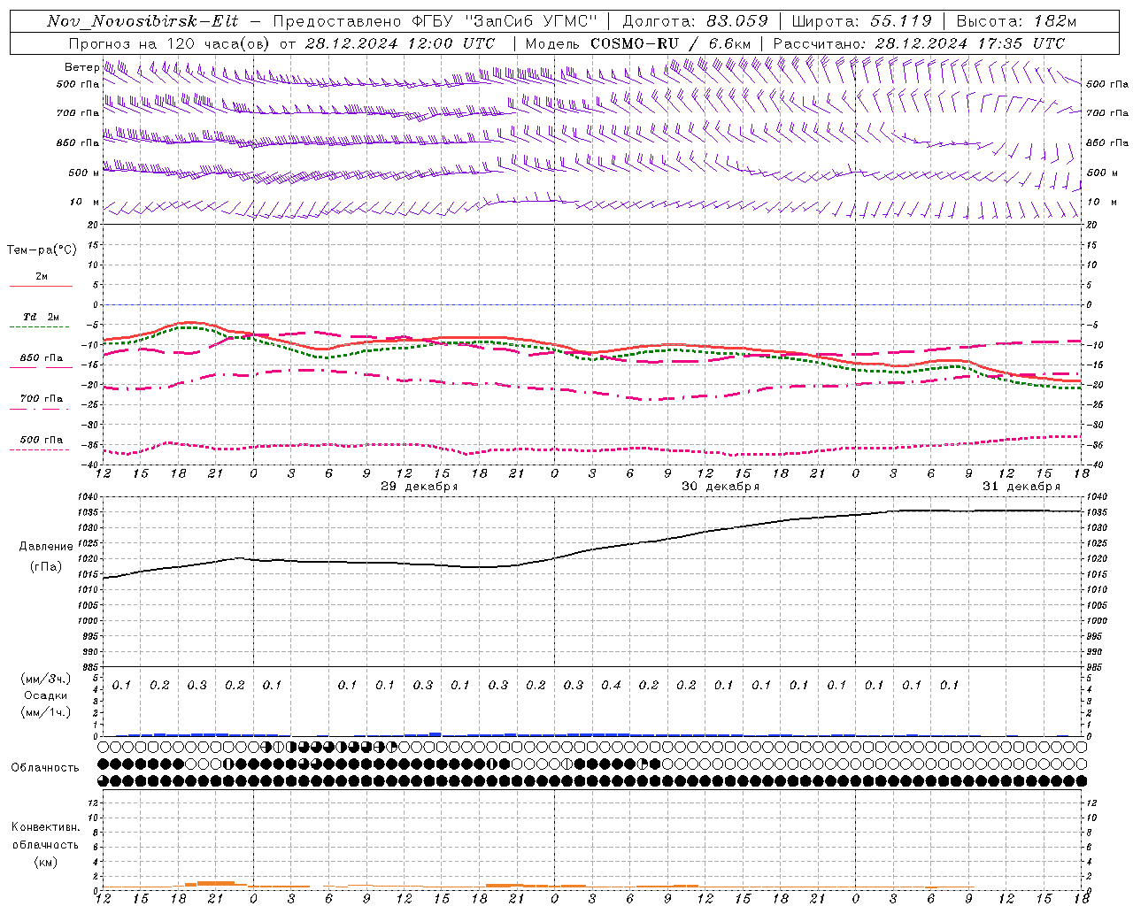Screen dimensions: 1133x906
Task: Select the '(мм/3ч.)' precipitation unit label
Action: pos(46,679)
